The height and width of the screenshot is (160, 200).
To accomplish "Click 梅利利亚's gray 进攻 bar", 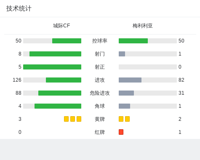I will tap(130, 80).
